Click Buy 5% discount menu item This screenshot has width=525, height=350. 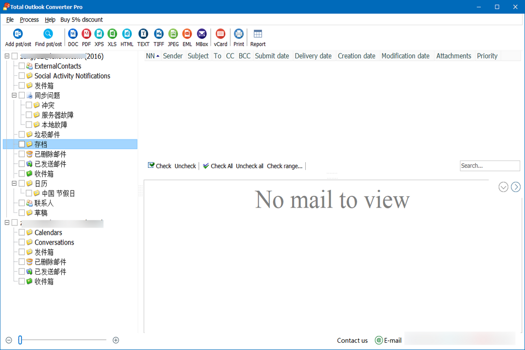tap(81, 19)
